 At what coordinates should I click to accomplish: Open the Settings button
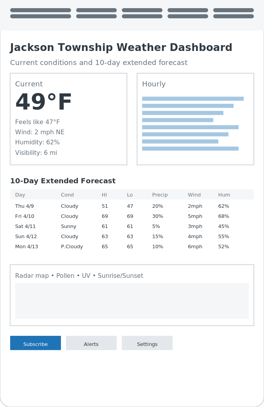147,343
